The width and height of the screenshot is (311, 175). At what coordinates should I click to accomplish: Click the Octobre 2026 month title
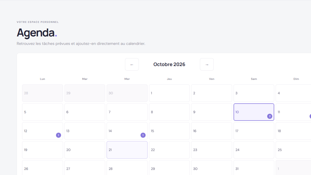coord(169,64)
